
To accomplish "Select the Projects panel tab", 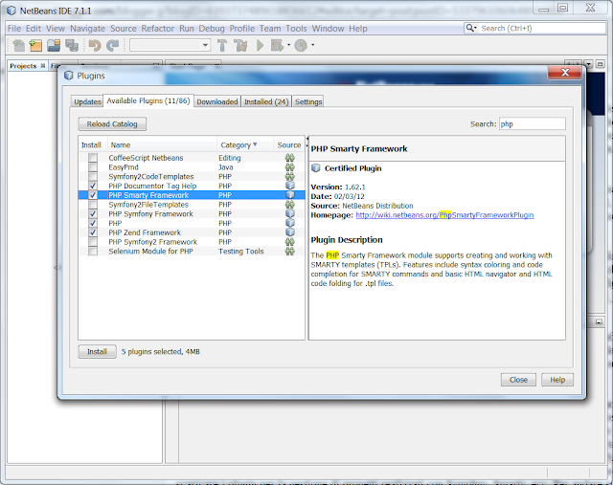I will click(x=23, y=66).
